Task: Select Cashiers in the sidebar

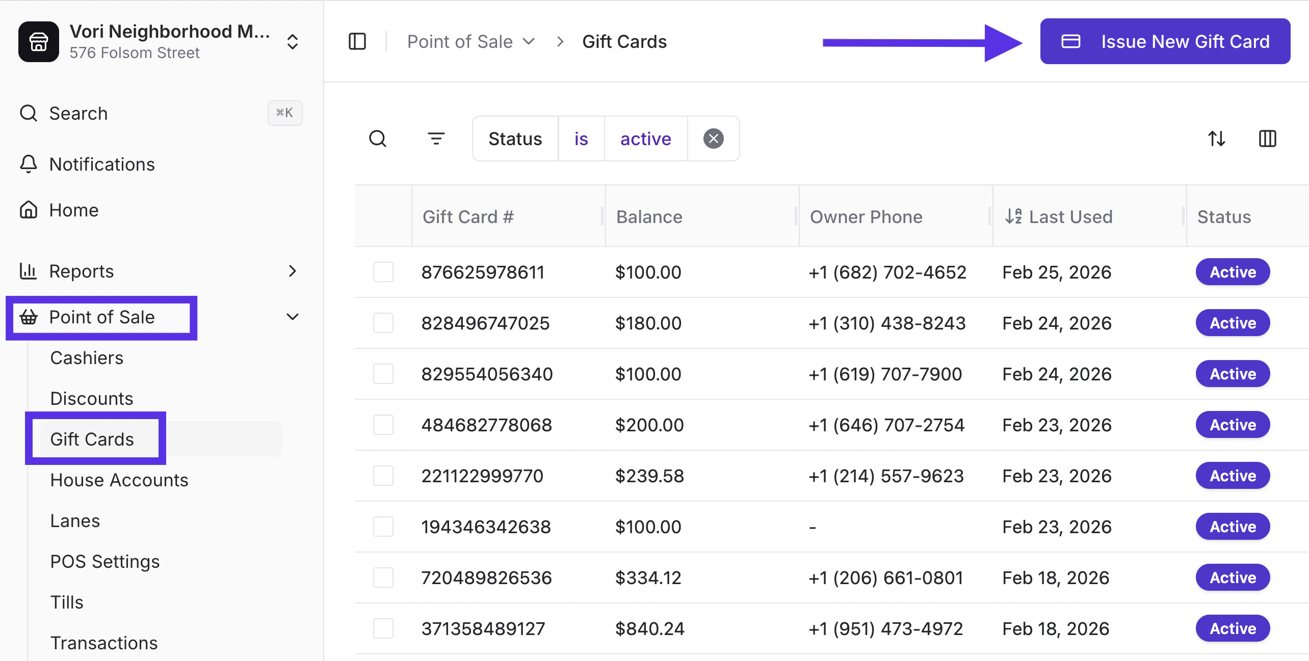Action: pyautogui.click(x=87, y=357)
